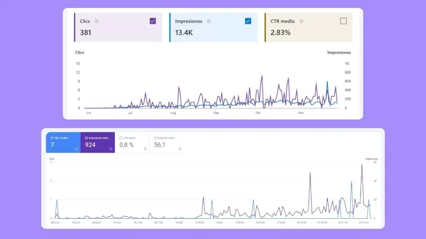This screenshot has height=239, width=426.
Task: Click the Clics axis label
Action: [x=79, y=52]
